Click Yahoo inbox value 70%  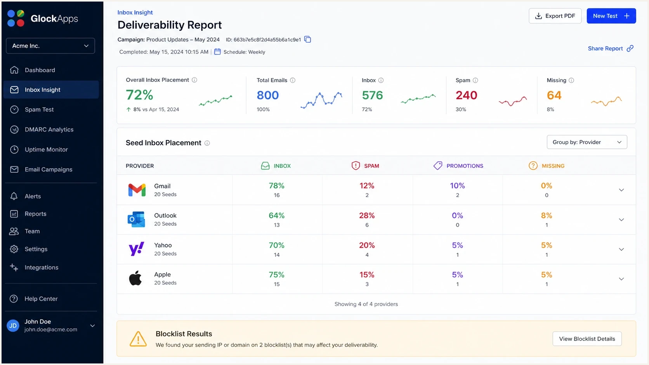coord(277,245)
